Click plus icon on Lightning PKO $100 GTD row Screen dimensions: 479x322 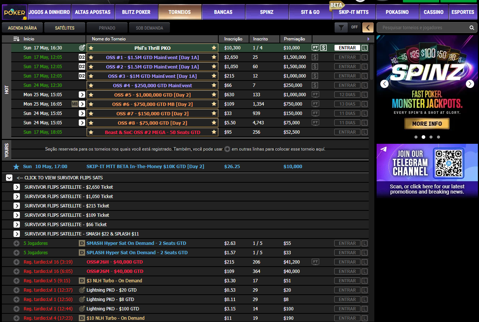click(17, 309)
